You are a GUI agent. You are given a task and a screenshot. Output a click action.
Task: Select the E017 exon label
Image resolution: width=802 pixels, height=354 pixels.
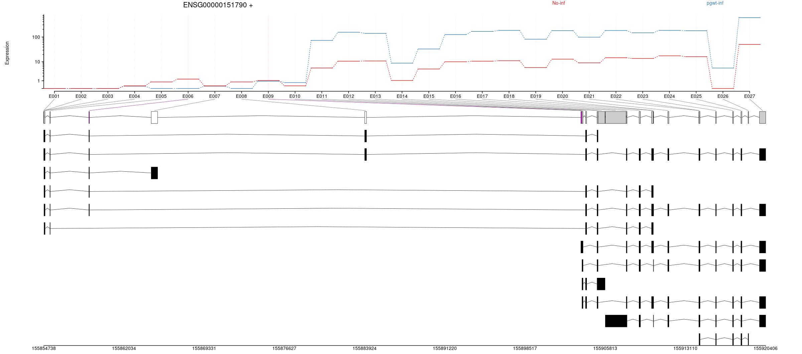click(x=482, y=96)
